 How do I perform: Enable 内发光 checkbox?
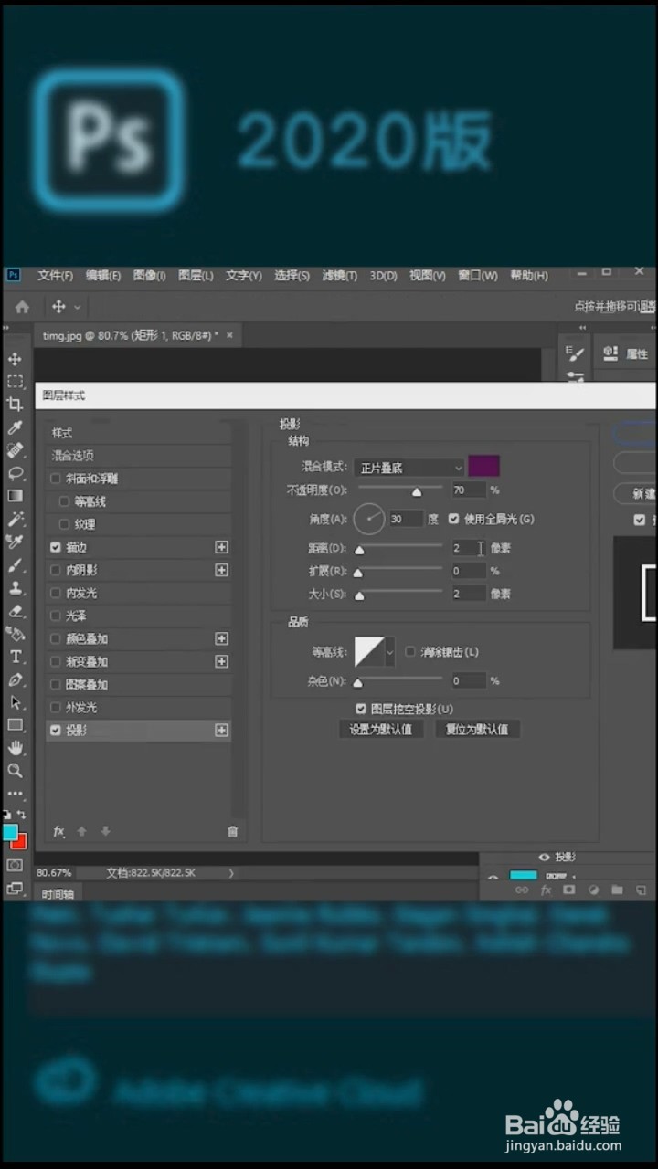[x=56, y=593]
